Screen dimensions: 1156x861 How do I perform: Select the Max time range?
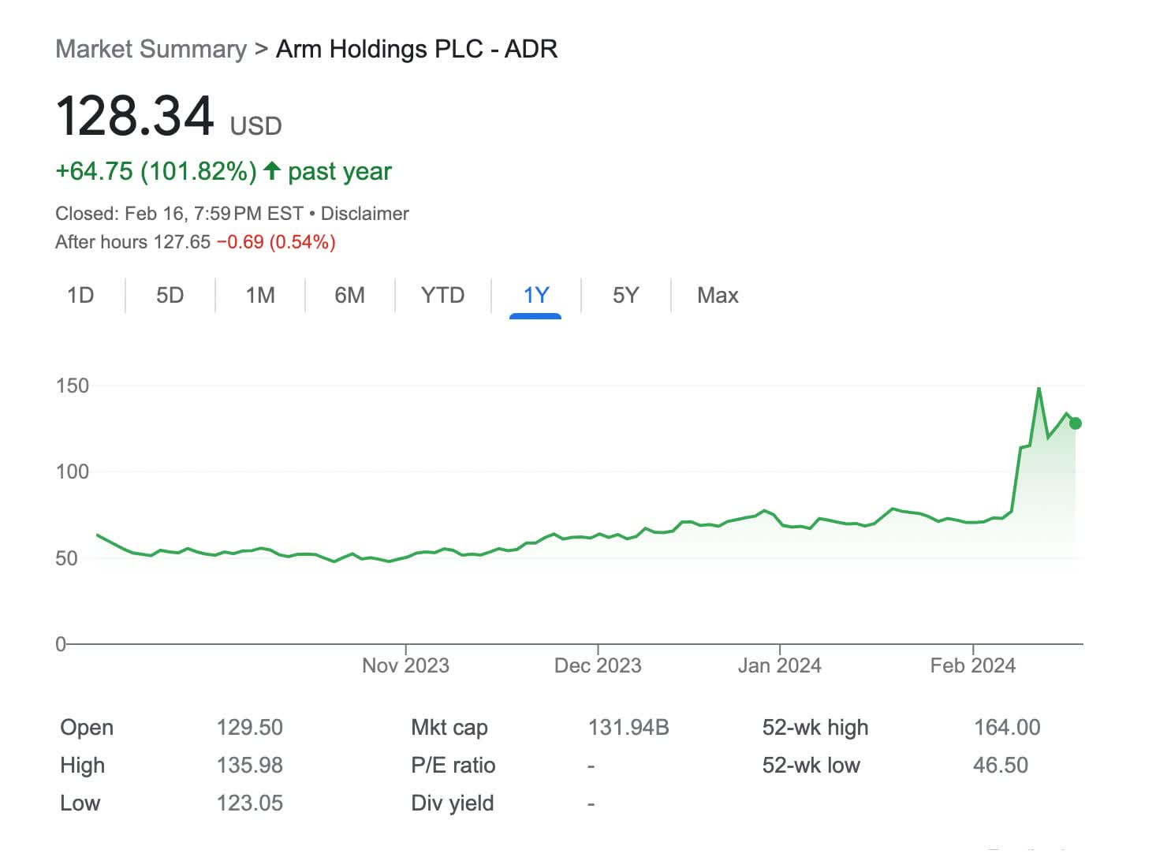[x=718, y=296]
